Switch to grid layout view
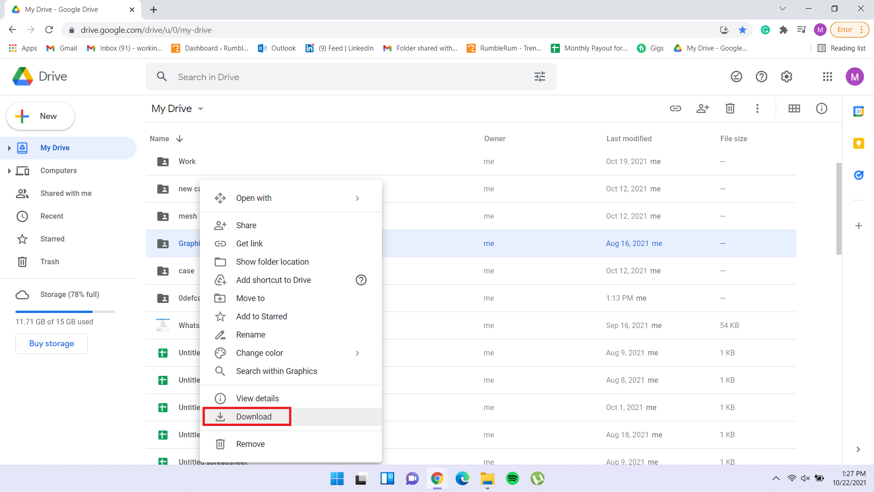Viewport: 874px width, 492px height. point(794,108)
